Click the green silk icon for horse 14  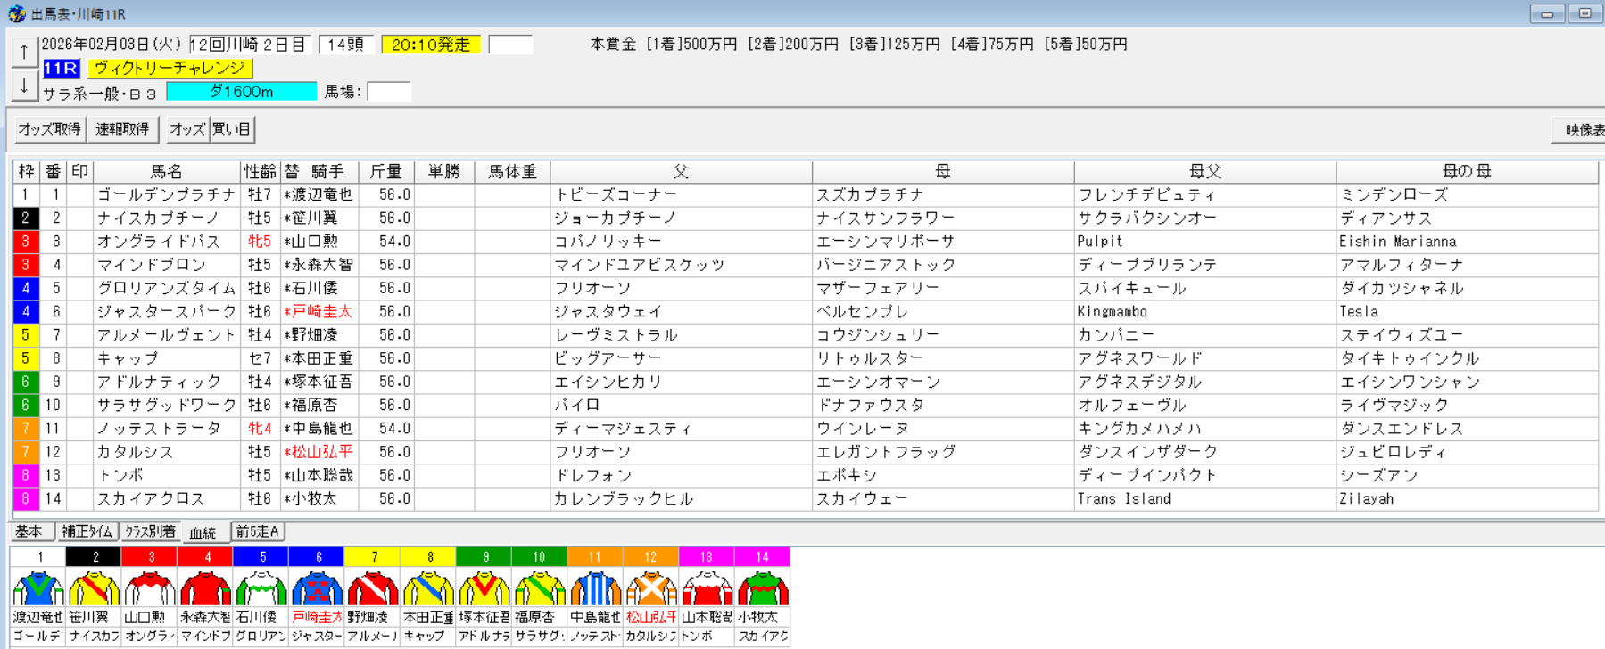click(x=762, y=588)
